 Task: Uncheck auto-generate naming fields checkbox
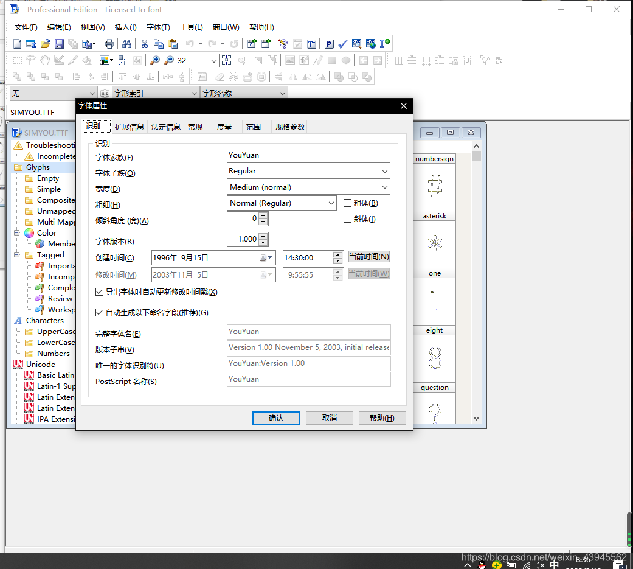point(99,312)
